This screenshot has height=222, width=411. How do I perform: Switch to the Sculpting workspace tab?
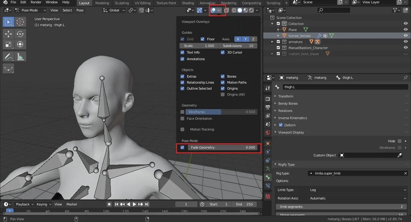(x=122, y=3)
